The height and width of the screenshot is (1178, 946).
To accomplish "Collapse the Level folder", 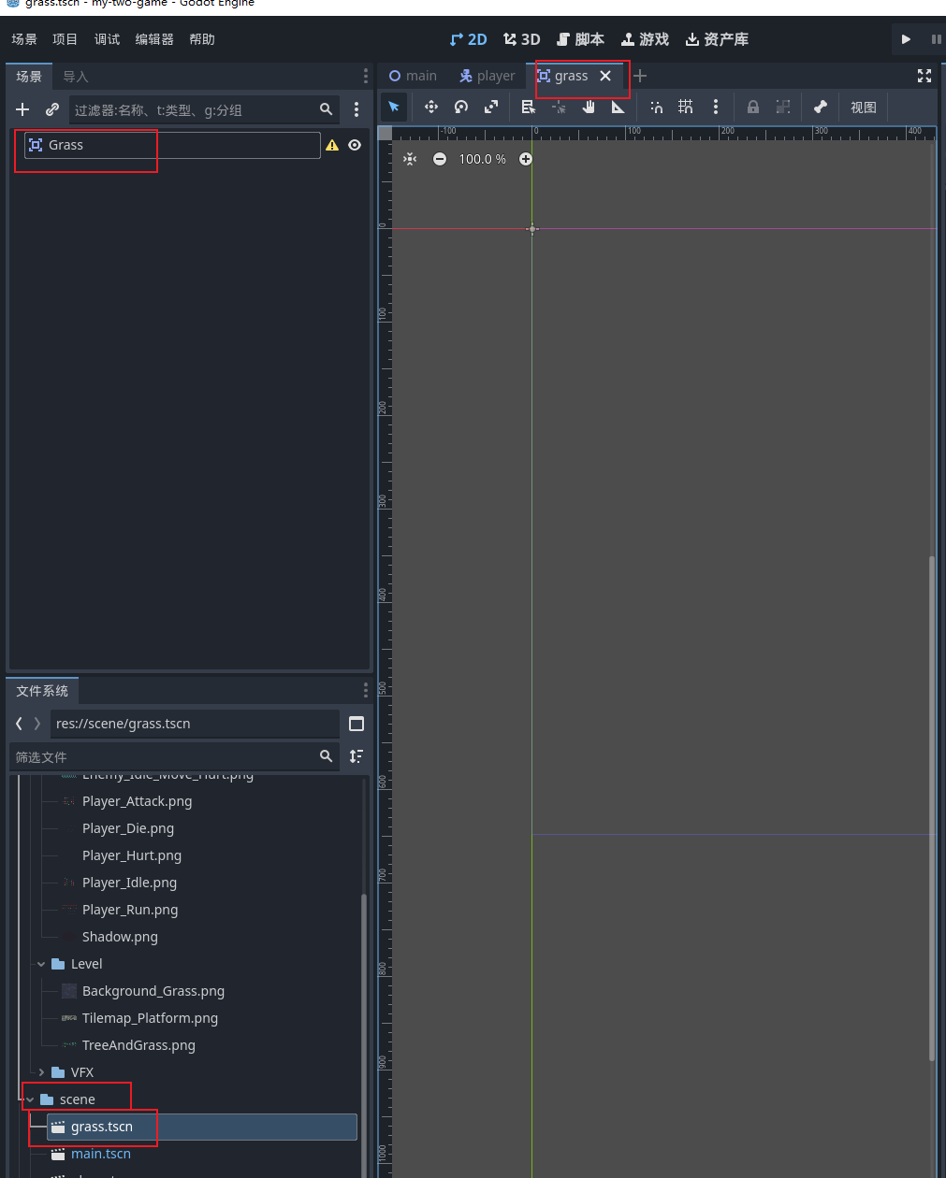I will click(x=41, y=964).
